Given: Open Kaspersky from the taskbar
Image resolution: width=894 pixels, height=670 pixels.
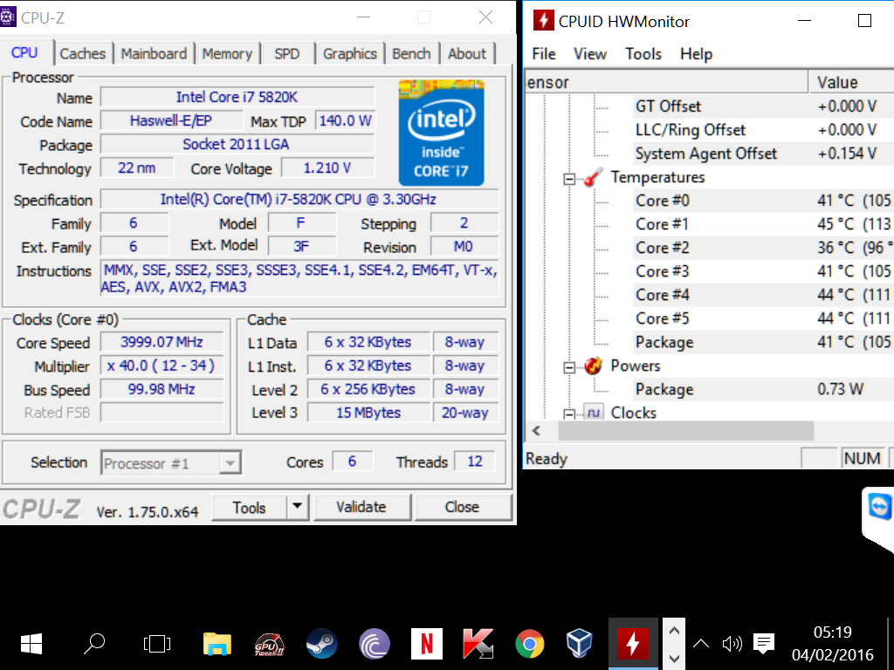Looking at the screenshot, I should tap(478, 644).
